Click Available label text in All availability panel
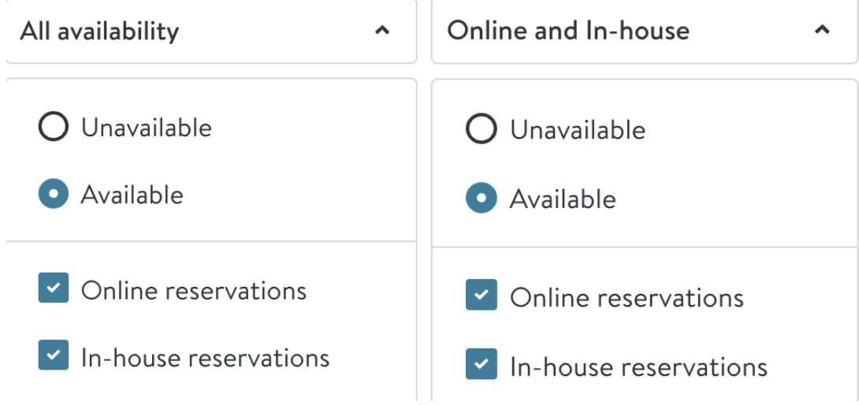The width and height of the screenshot is (859, 405). point(132,195)
